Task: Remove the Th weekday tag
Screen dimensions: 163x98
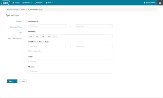Action: point(51,36)
